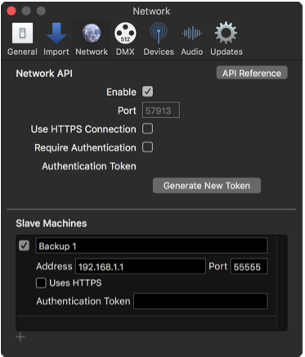This screenshot has width=305, height=357.
Task: Open the DMX 512 connector icon
Action: tap(125, 34)
